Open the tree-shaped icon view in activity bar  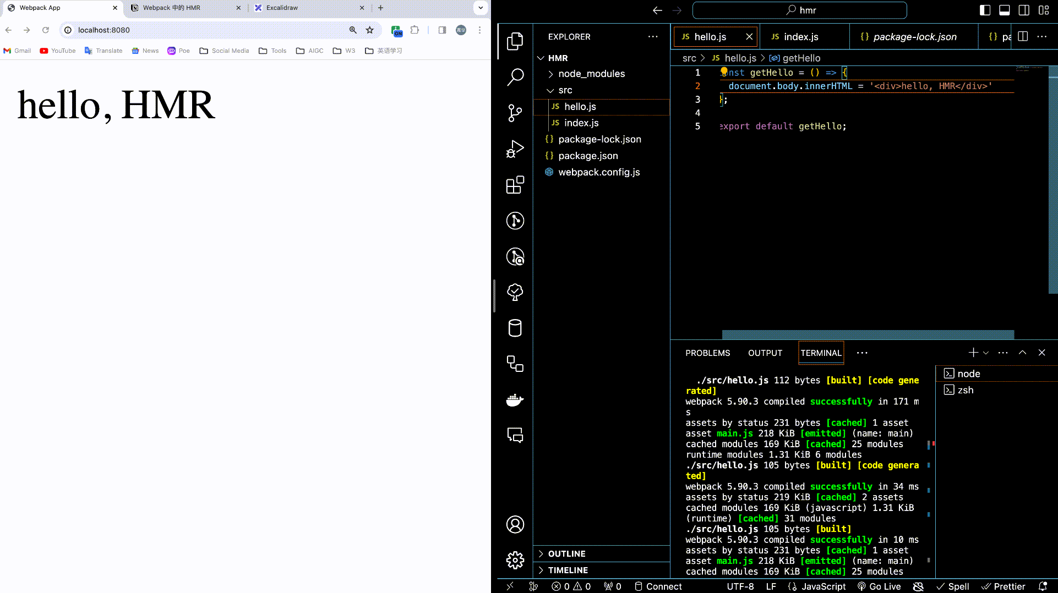tap(515, 292)
